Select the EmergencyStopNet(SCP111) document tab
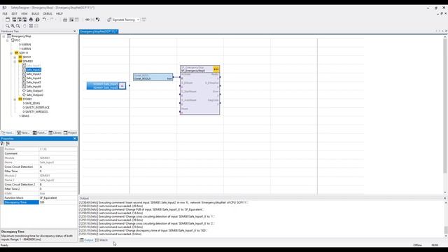The width and height of the screenshot is (448, 252). [x=99, y=31]
